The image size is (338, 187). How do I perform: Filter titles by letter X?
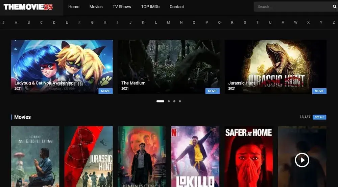[x=309, y=22]
